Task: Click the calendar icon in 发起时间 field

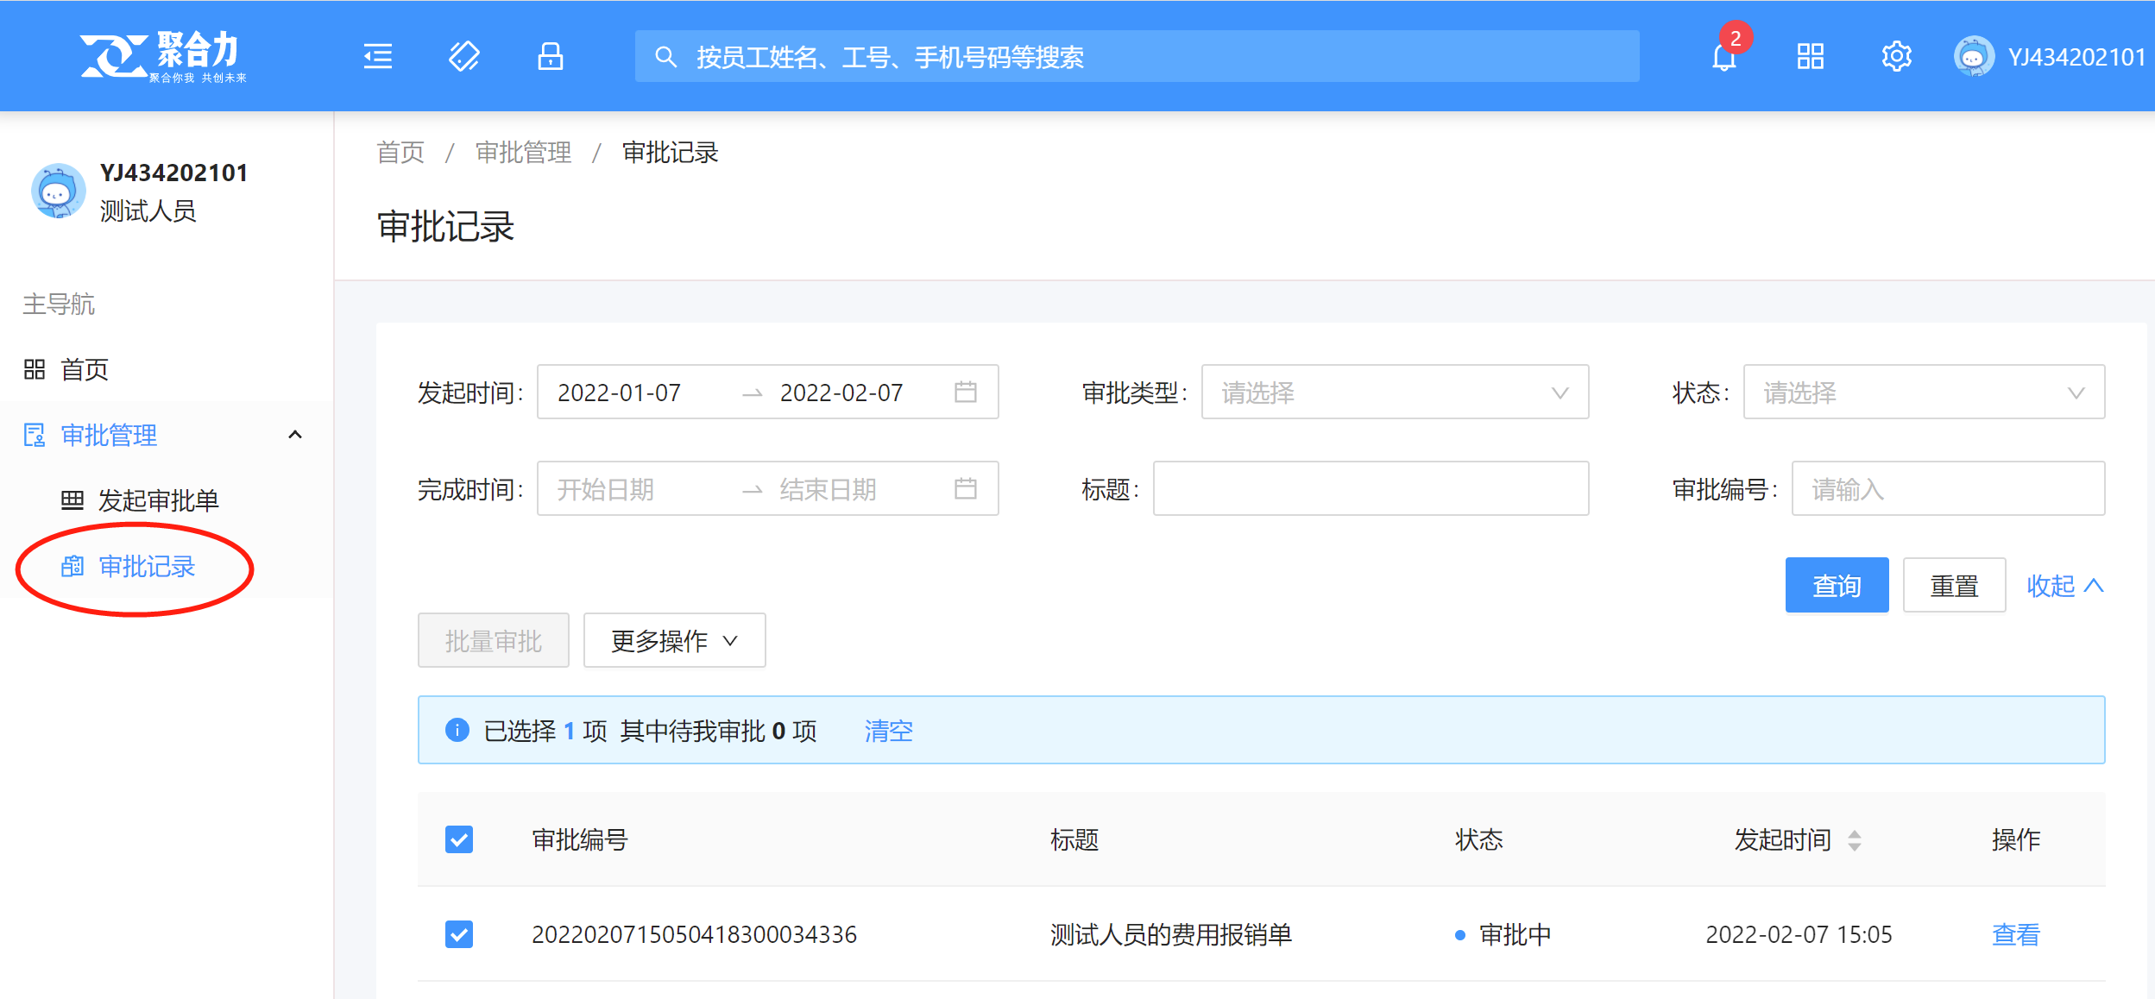Action: (966, 393)
